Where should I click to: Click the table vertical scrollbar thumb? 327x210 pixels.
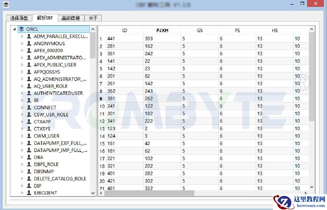point(312,76)
